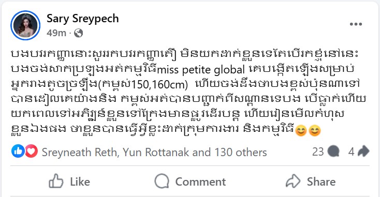Like this post
This screenshot has height=197, width=380.
(x=69, y=181)
